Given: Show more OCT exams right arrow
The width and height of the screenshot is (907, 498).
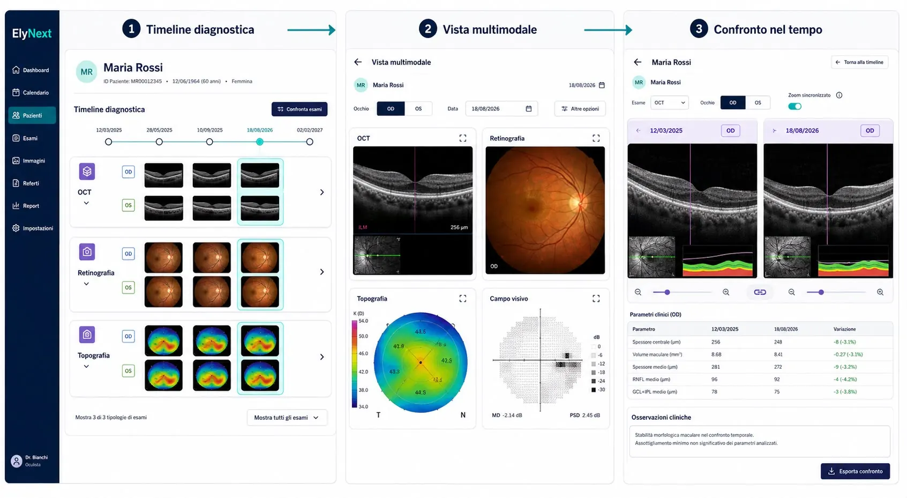Looking at the screenshot, I should 322,192.
